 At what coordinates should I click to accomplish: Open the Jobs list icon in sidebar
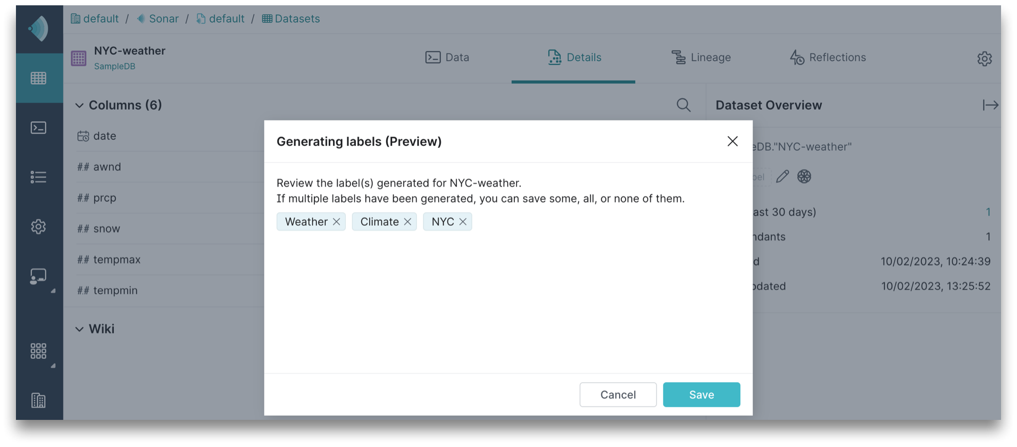pos(39,177)
